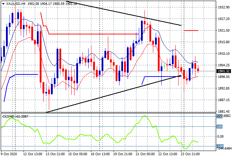Screen dimensions: 232x158
Task: Click the 13 Oct 21:00 time label
Action: click(x=55, y=154)
